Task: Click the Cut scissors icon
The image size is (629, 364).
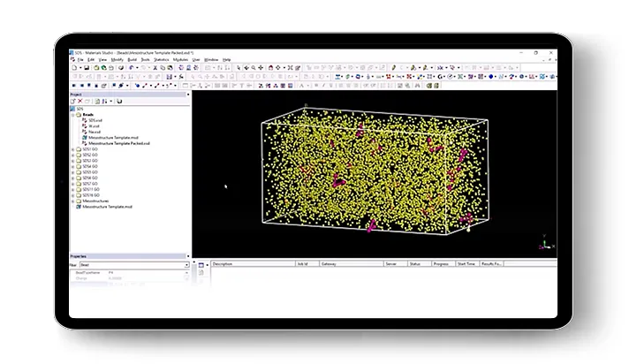Action: [155, 68]
